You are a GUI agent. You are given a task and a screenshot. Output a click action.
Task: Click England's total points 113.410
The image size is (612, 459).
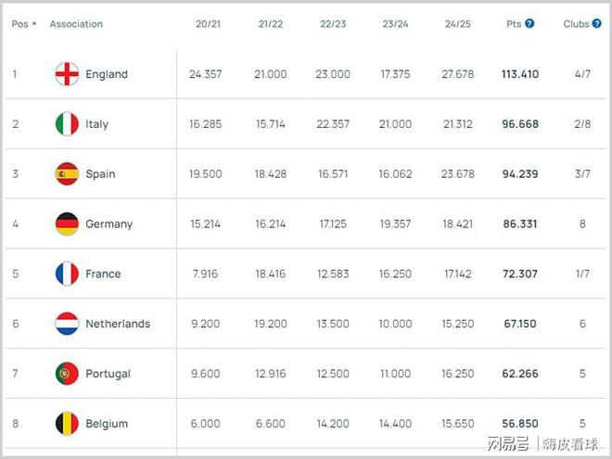click(x=522, y=74)
